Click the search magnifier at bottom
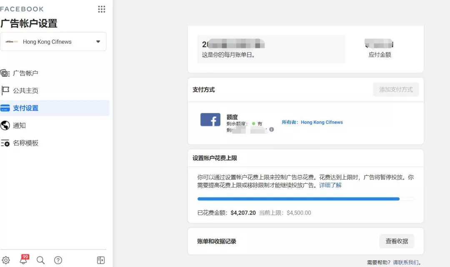 pos(40,260)
